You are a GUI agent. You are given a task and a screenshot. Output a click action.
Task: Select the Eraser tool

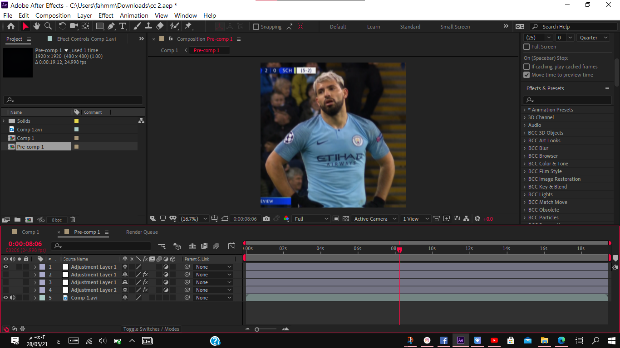[x=160, y=26]
